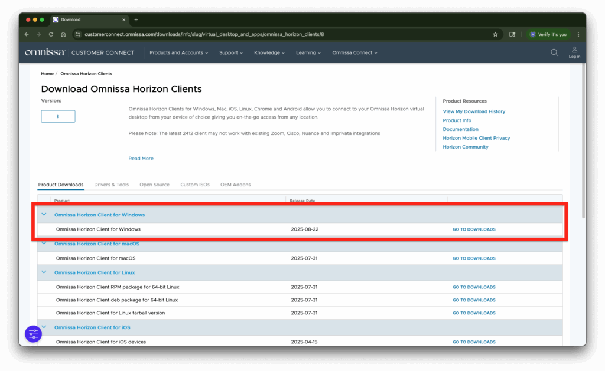Select version 8 in the Version box
Image resolution: width=605 pixels, height=371 pixels.
click(58, 117)
